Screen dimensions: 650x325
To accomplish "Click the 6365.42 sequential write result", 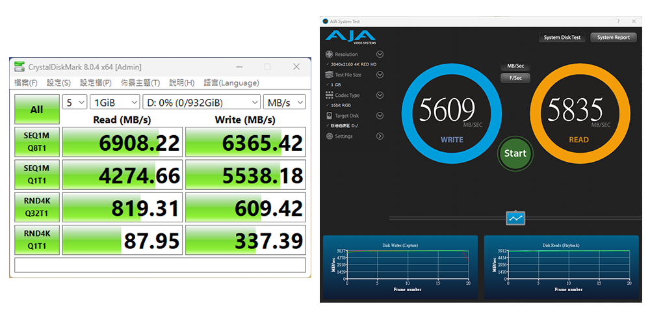I will pyautogui.click(x=246, y=142).
